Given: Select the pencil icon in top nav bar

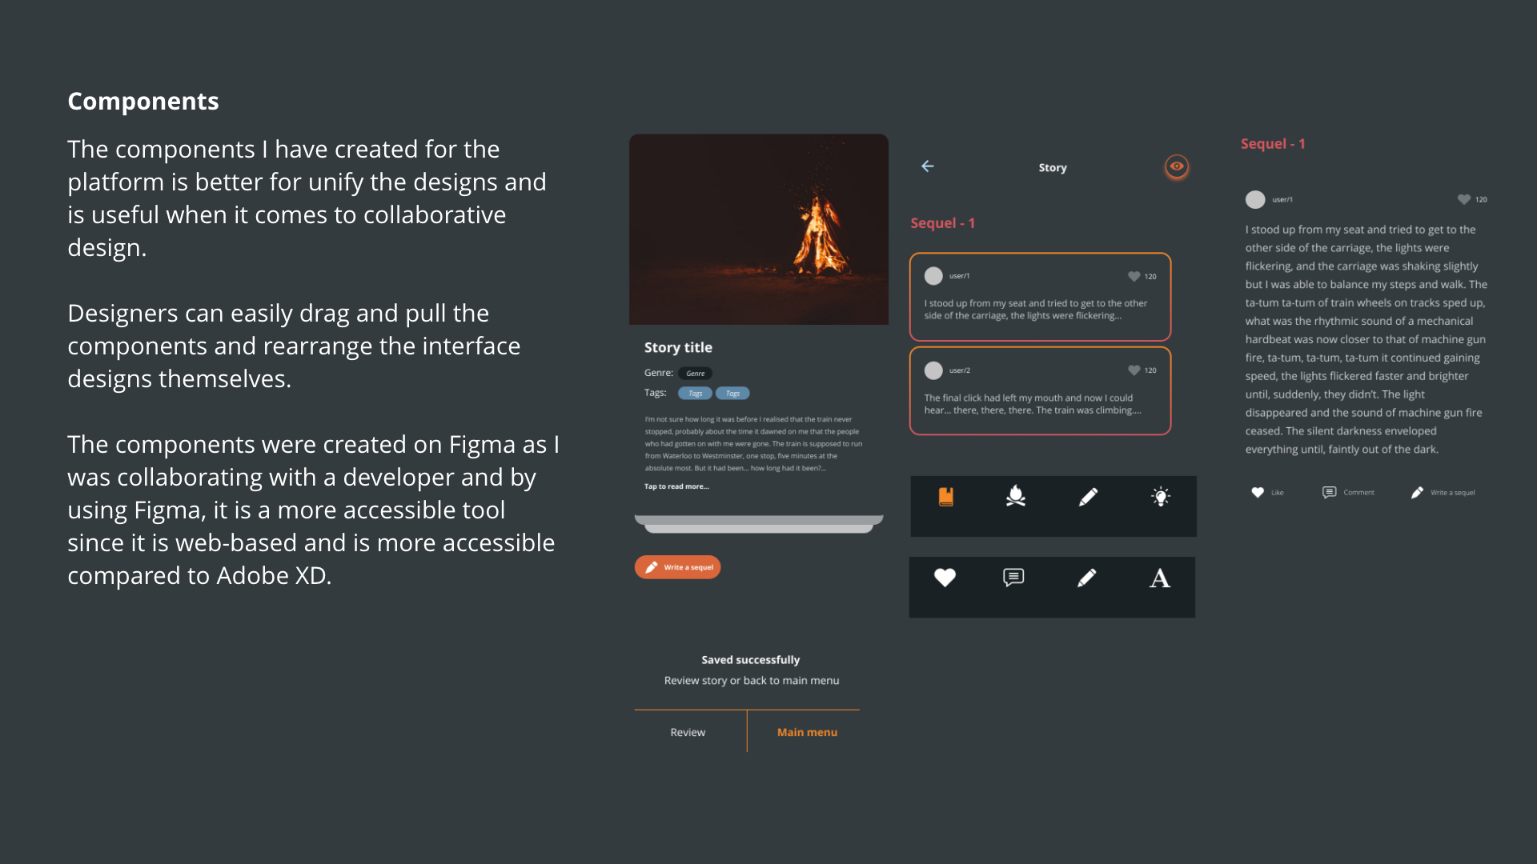Looking at the screenshot, I should [1088, 497].
